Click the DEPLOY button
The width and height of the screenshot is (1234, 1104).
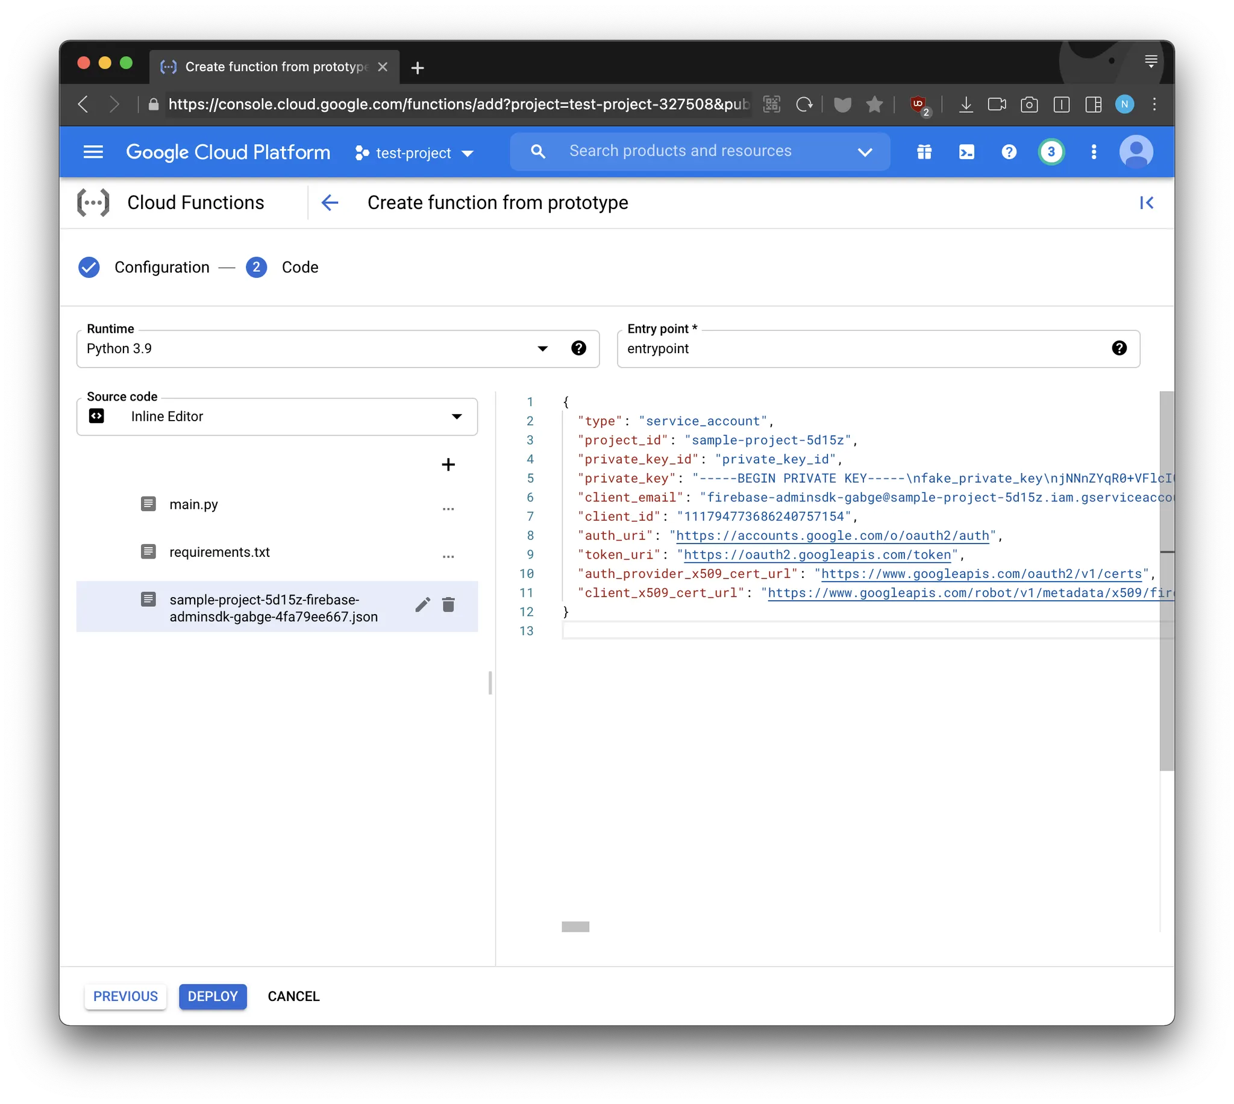(x=213, y=996)
